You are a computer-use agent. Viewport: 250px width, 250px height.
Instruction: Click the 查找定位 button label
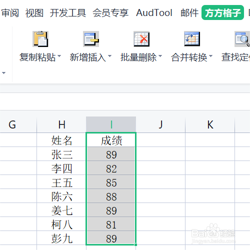click(235, 57)
